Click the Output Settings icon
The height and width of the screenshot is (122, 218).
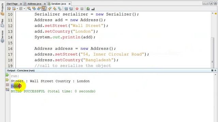pyautogui.click(x=7, y=89)
